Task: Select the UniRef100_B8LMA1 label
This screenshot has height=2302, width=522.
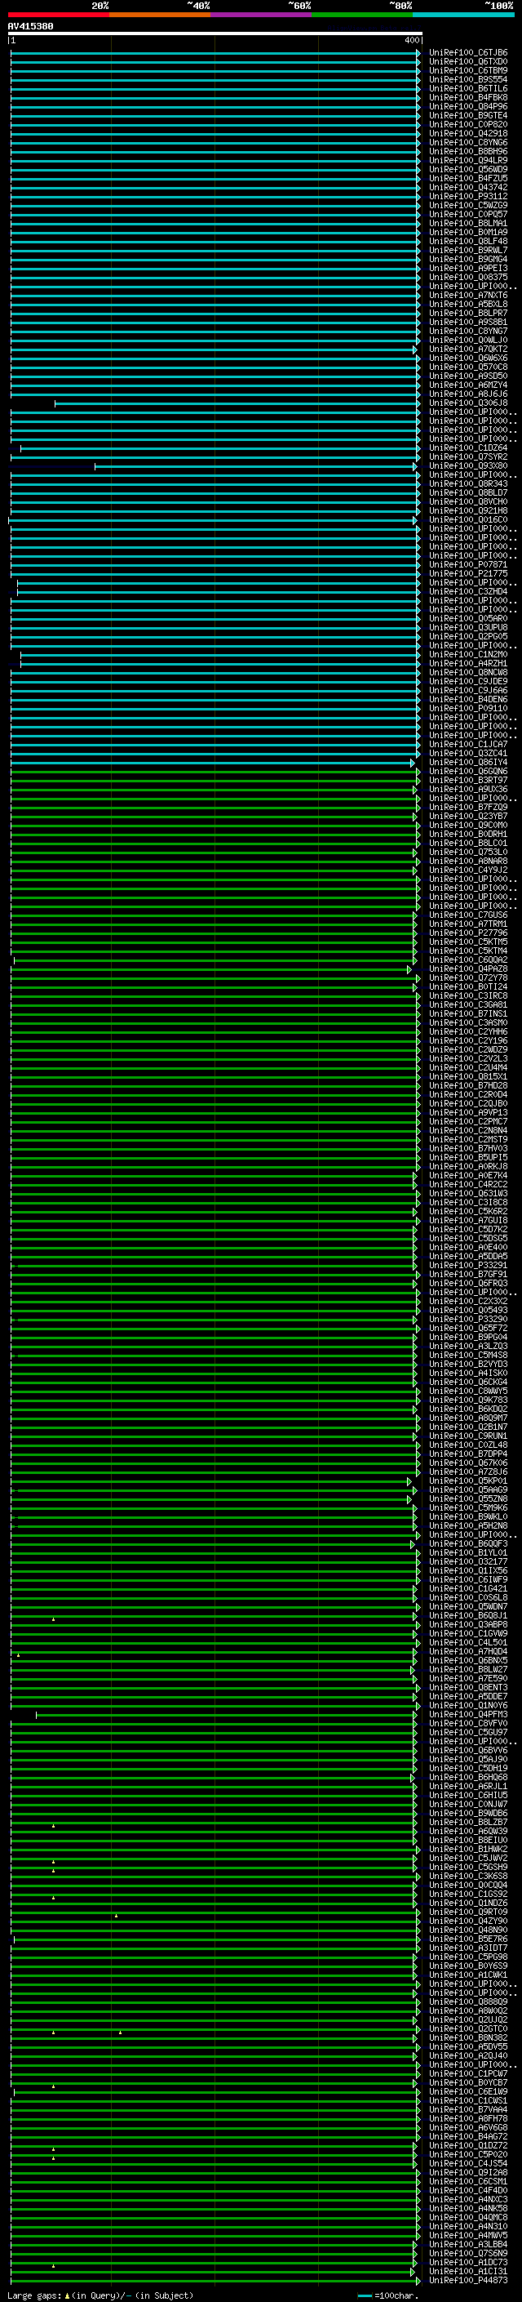Action: (x=468, y=224)
